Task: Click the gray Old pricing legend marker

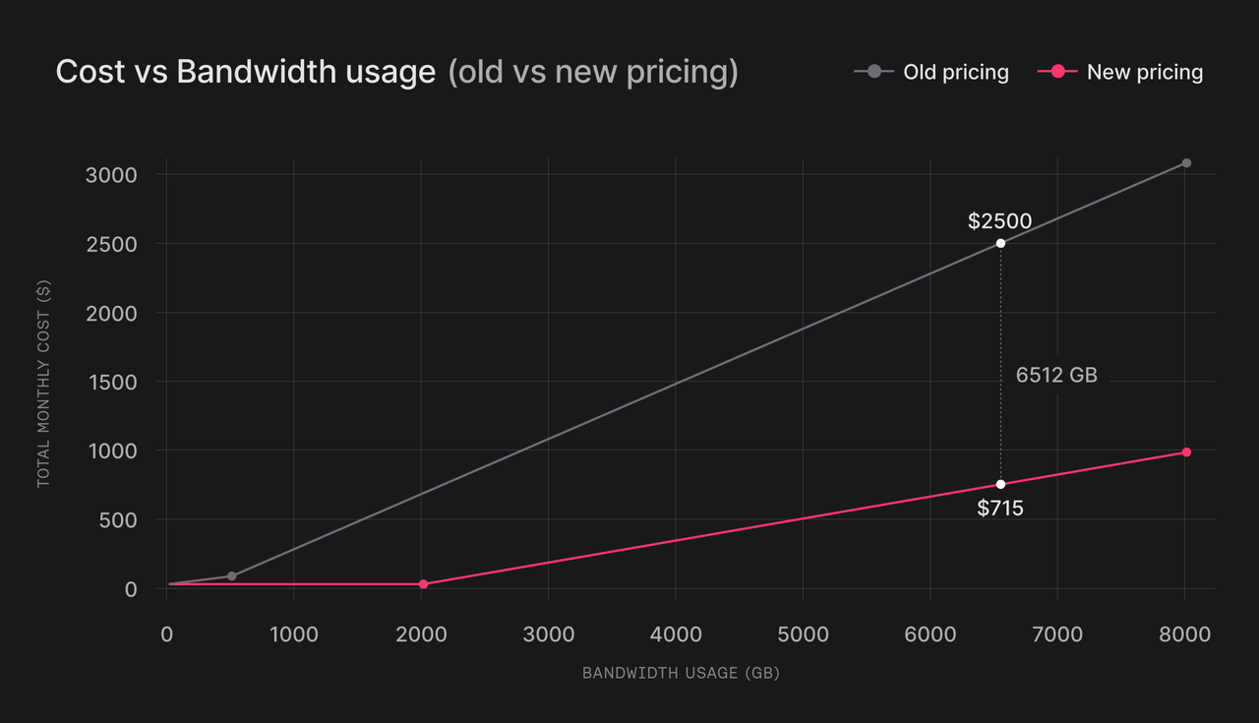Action: tap(873, 72)
